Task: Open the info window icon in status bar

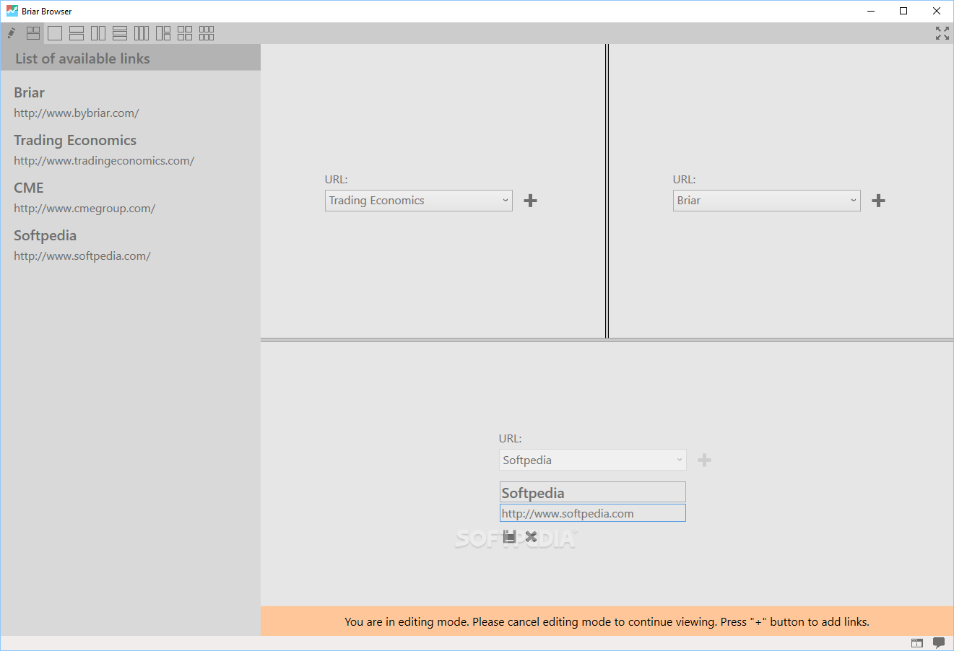Action: coord(917,643)
